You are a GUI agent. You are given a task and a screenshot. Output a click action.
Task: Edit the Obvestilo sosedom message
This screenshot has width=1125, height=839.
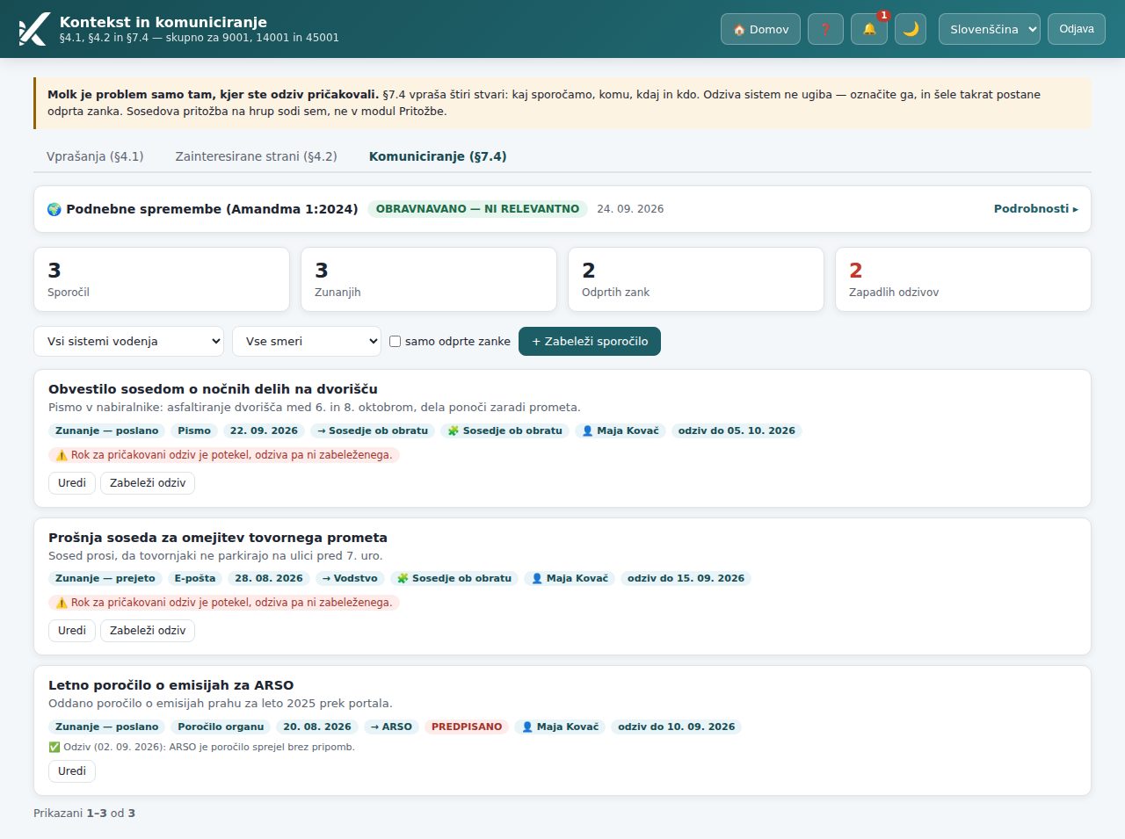(x=72, y=483)
